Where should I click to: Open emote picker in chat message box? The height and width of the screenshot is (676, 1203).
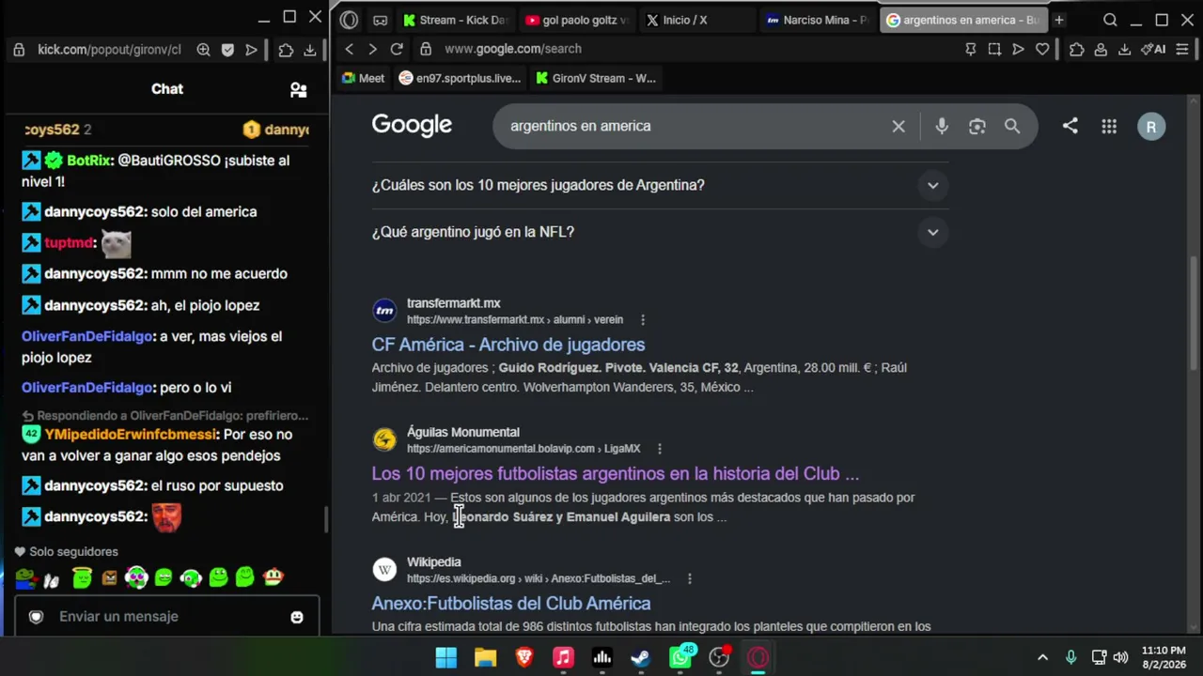pyautogui.click(x=297, y=617)
